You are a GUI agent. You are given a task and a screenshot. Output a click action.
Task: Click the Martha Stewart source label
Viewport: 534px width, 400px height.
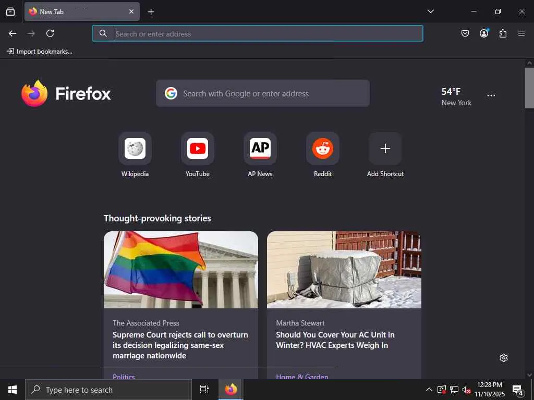point(300,323)
